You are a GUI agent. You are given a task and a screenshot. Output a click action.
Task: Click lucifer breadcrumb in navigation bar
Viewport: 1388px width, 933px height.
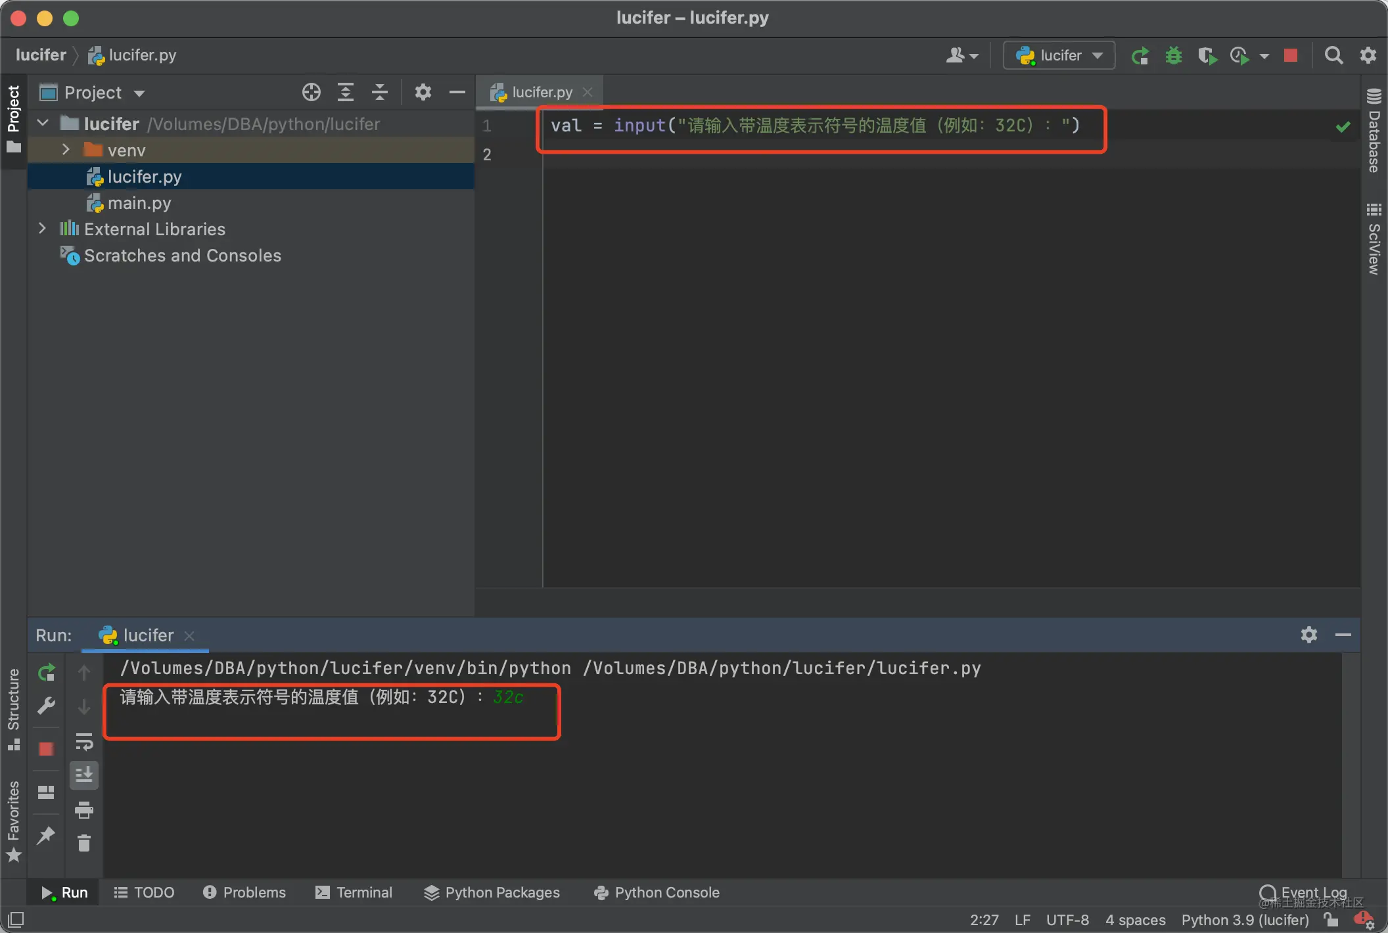click(41, 55)
